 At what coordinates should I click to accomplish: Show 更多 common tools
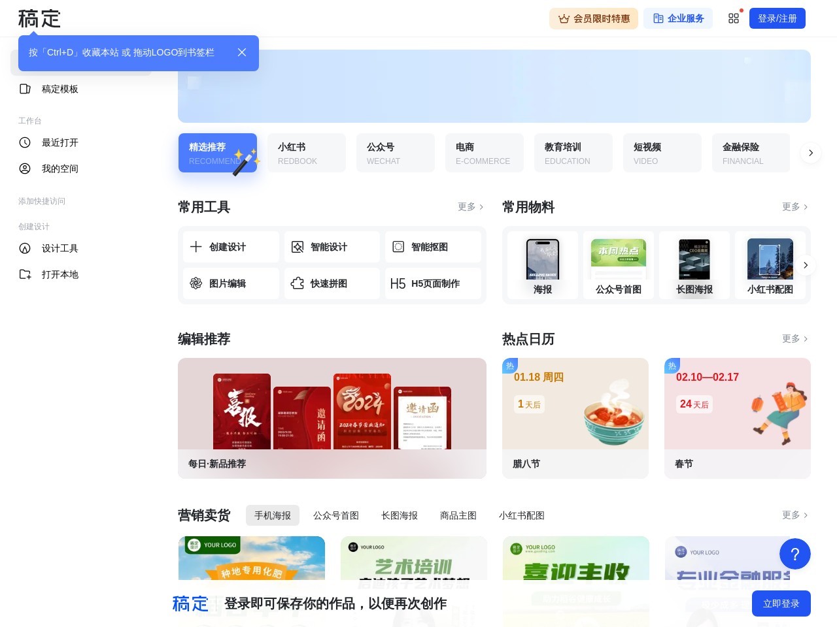[x=470, y=207]
